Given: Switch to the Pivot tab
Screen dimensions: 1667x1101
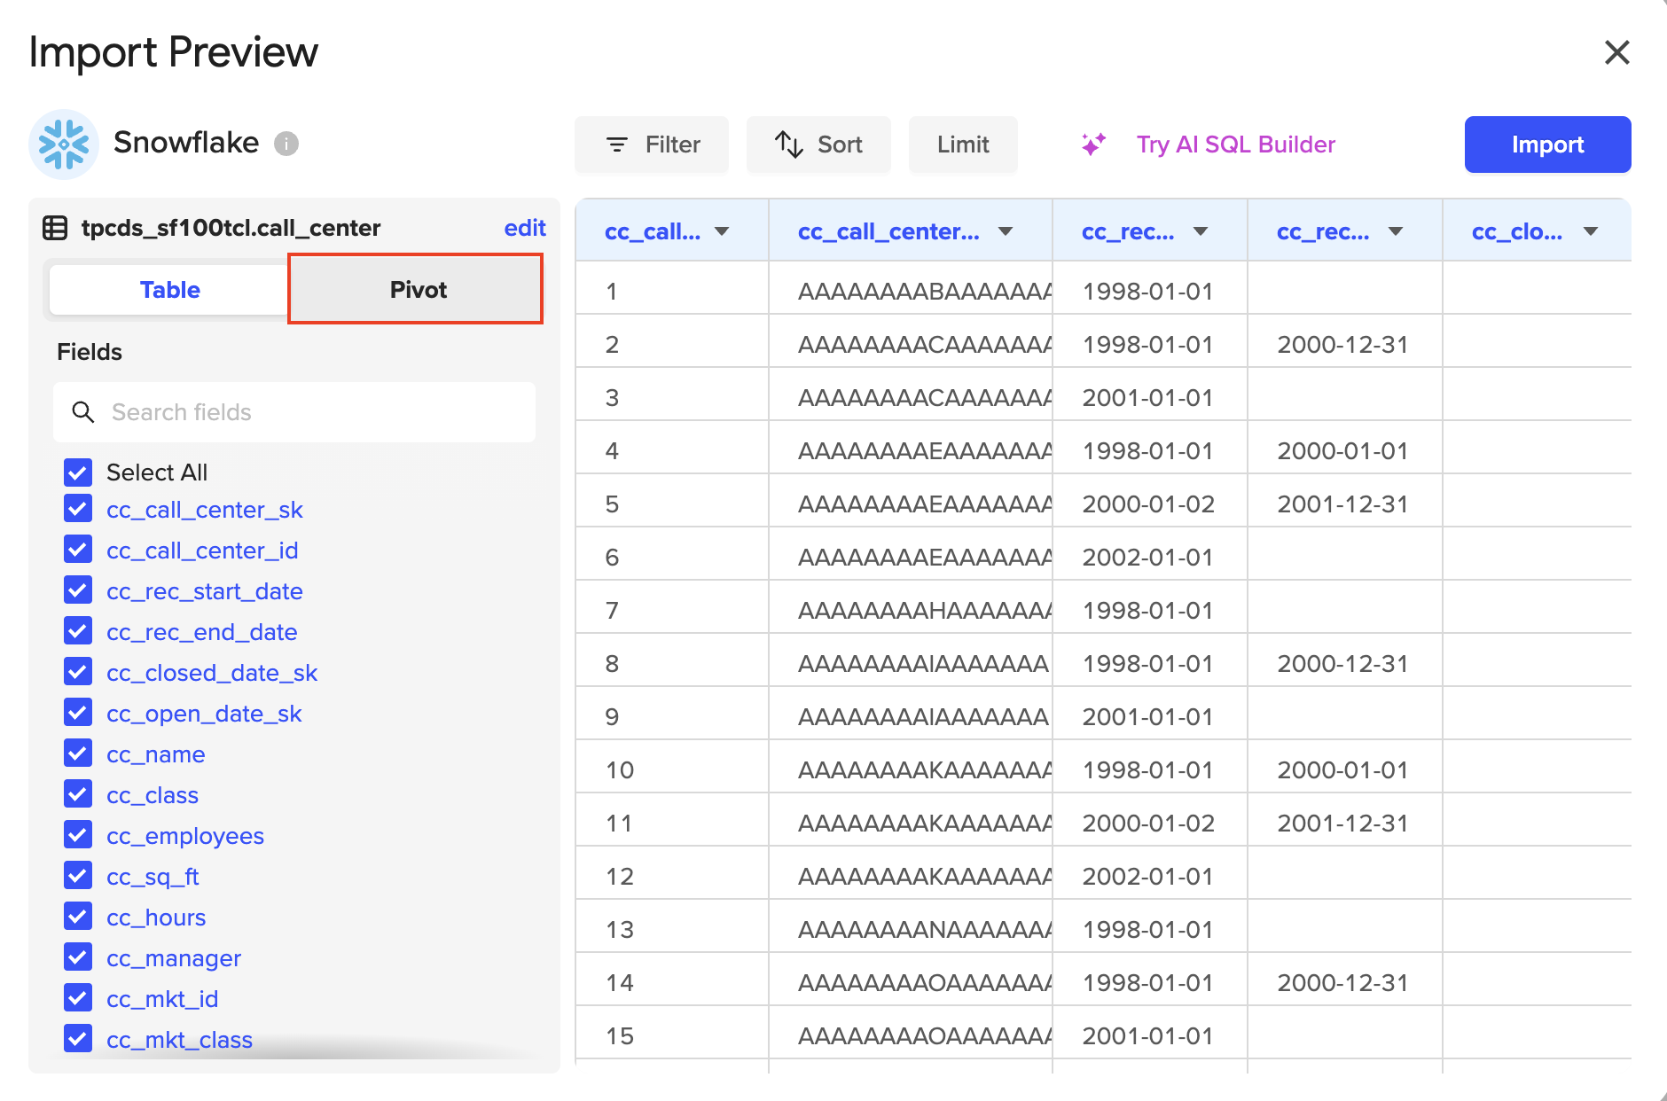Looking at the screenshot, I should pos(417,290).
